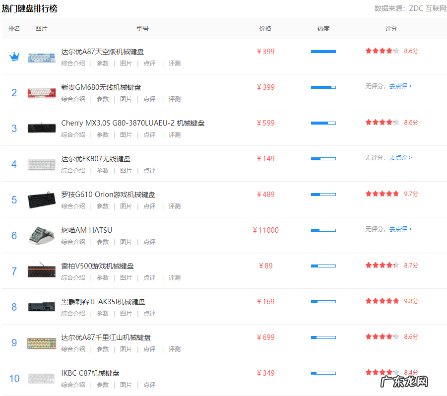This screenshot has width=447, height=396.
Task: Click 图片 under IKBC C87机械键盘
Action: (126, 385)
